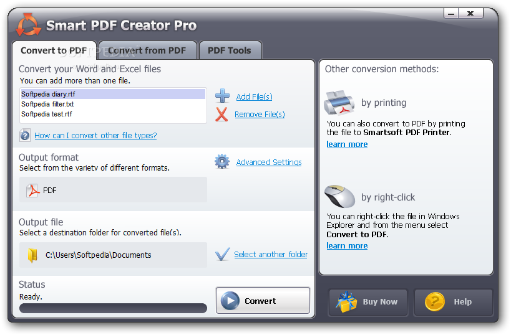Select Softpedia test.rtf in the file list
This screenshot has width=511, height=335.
[113, 114]
